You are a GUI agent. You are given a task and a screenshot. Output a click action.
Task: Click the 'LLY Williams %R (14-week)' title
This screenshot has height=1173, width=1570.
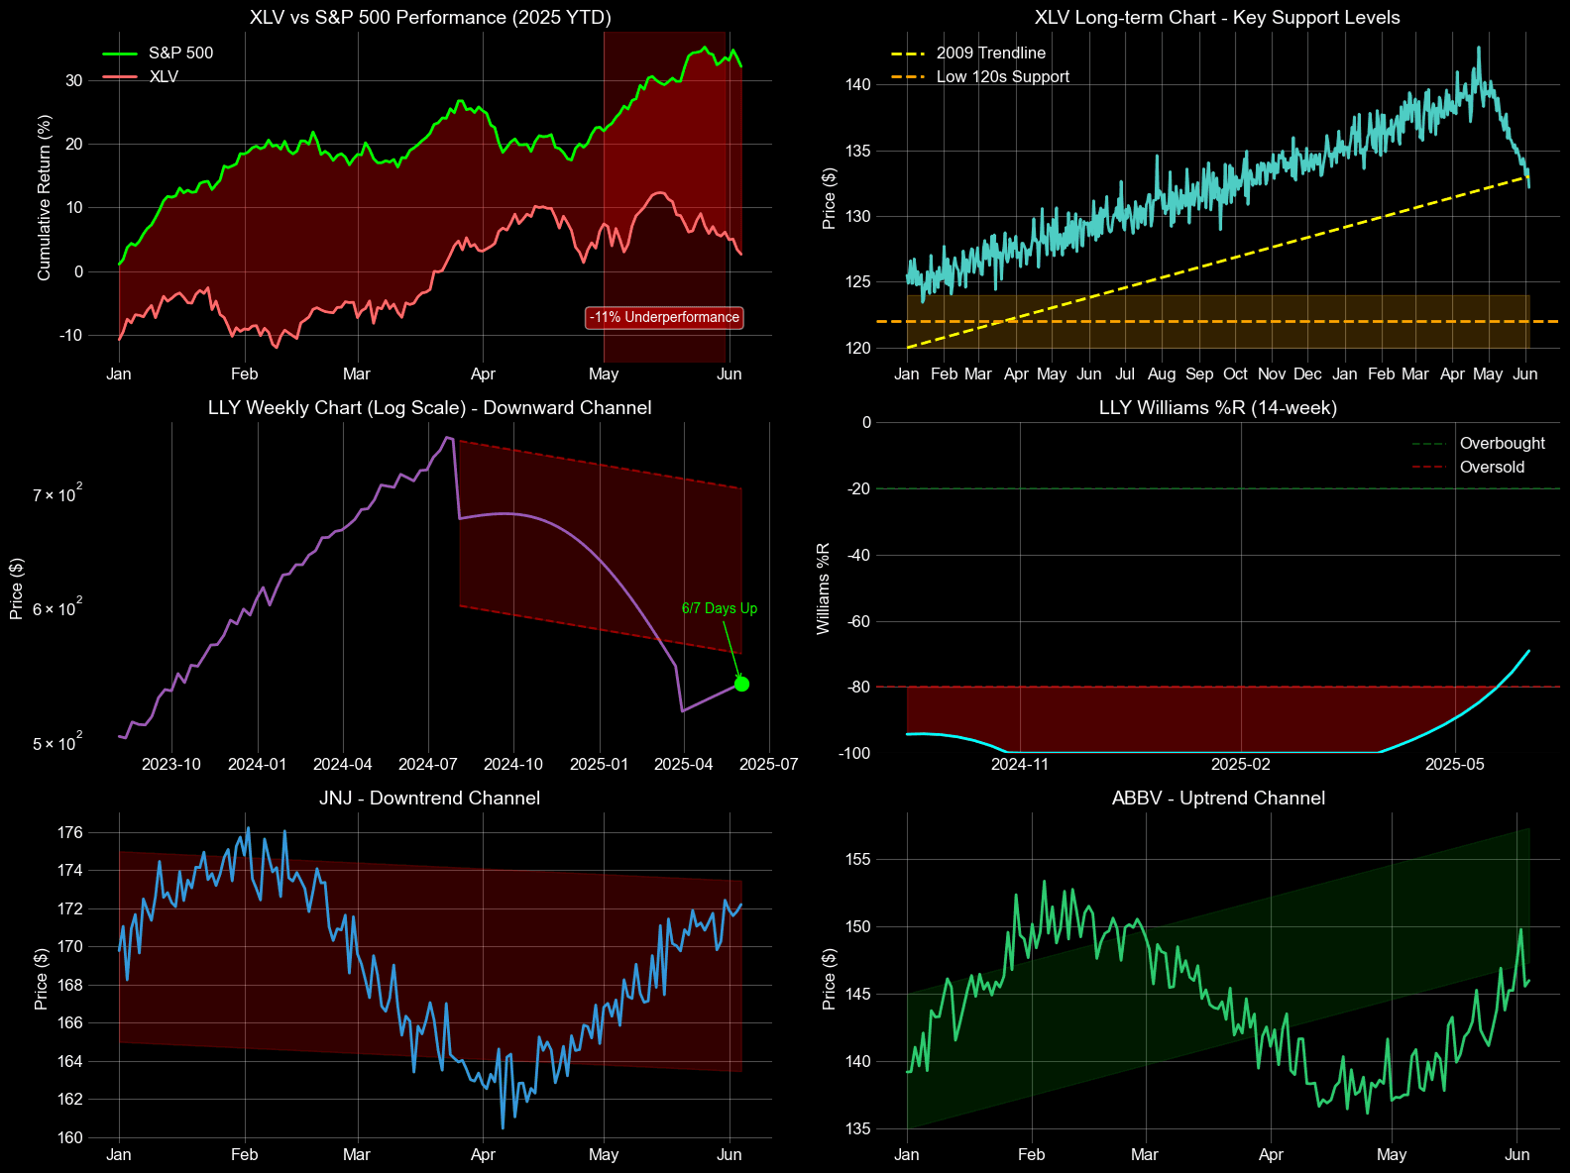pyautogui.click(x=1217, y=407)
